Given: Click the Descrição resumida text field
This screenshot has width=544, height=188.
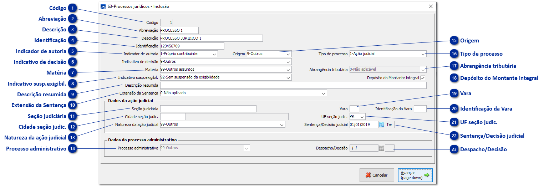Looking at the screenshot, I should 293,85.
